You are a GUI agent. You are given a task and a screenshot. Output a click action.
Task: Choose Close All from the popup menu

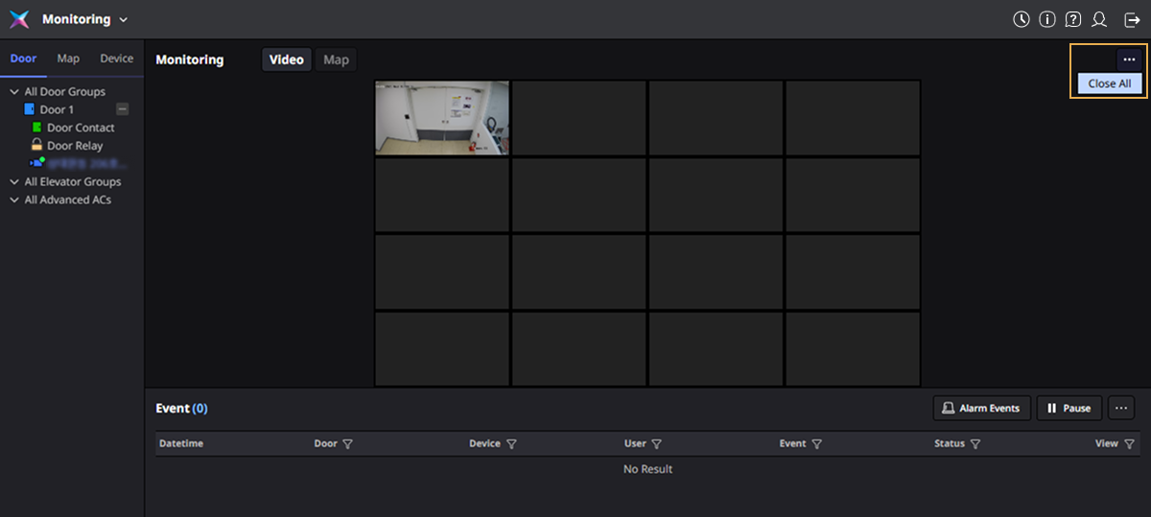pyautogui.click(x=1109, y=83)
